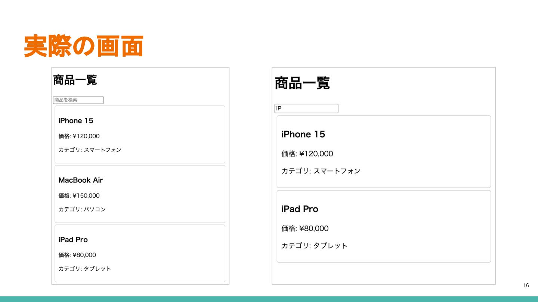Click iPad Pro title in filtered list

pos(300,209)
